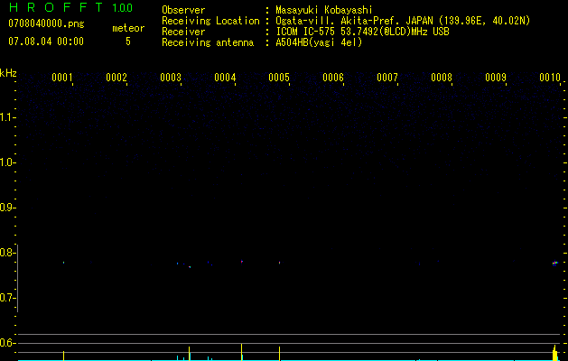This screenshot has height=361, width=568.
Task: Click the 1.0 frequency axis label
Action: (7, 162)
